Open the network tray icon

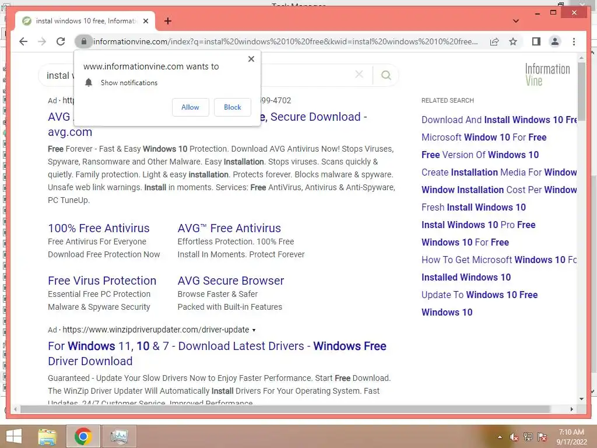(528, 437)
